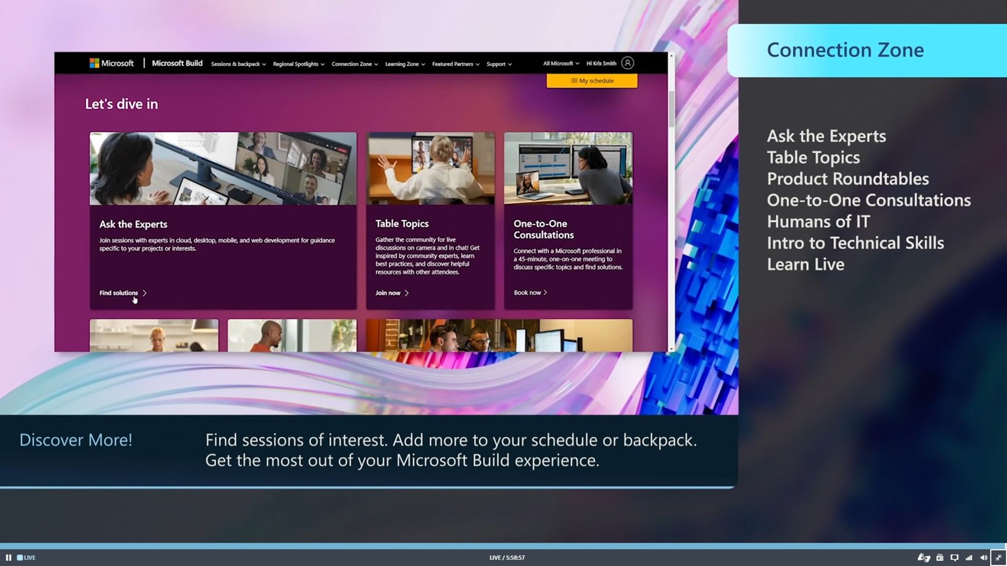Click 'Intro to Technical Skills' in list
This screenshot has height=566, width=1007.
tap(855, 243)
